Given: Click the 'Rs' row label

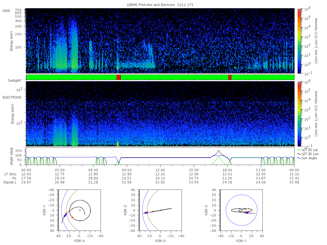Looking at the screenshot, I should (x=14, y=178).
